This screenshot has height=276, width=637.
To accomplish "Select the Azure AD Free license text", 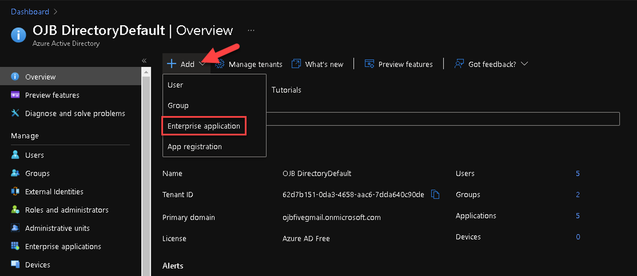I will (306, 239).
